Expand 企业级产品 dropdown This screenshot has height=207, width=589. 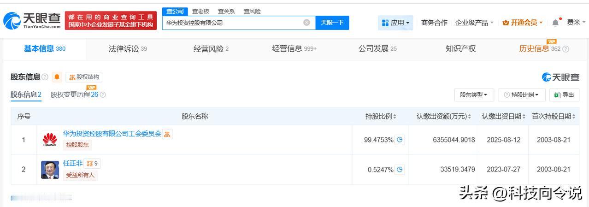point(474,23)
